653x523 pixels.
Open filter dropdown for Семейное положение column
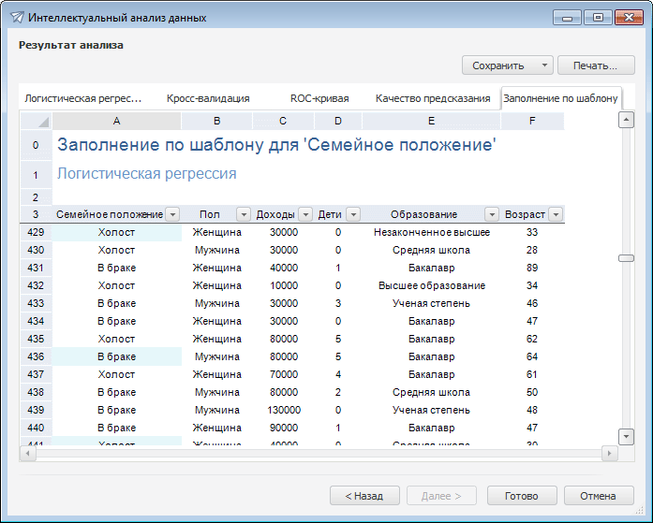(171, 214)
